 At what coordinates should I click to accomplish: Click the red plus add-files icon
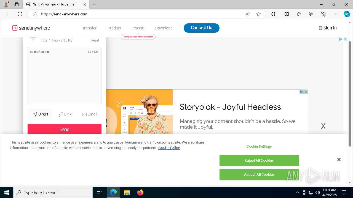coord(33,38)
